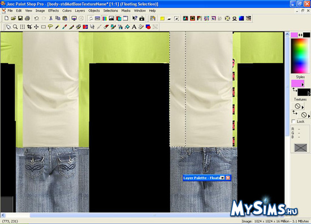The width and height of the screenshot is (311, 224).
Task: Click the context Help arrow icon
Action: click(135, 19)
